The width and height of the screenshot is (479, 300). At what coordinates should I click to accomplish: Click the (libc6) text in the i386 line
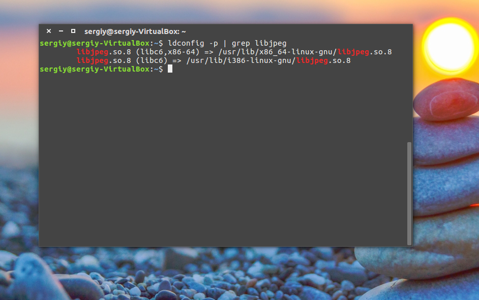[152, 61]
